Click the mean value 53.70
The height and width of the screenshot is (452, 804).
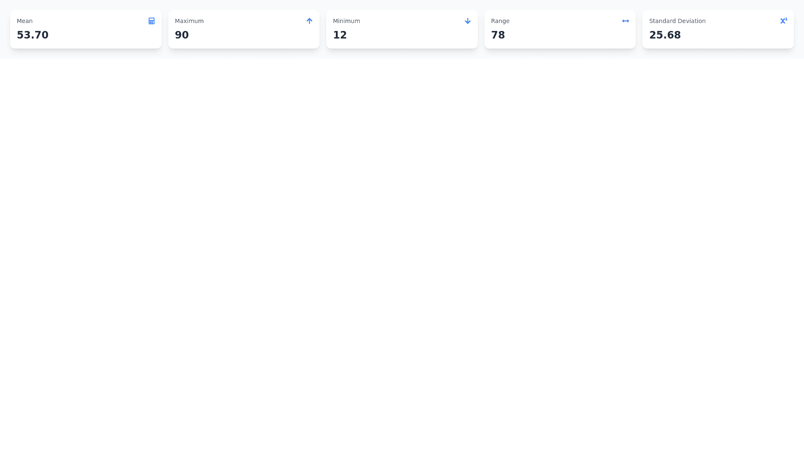[x=33, y=35]
